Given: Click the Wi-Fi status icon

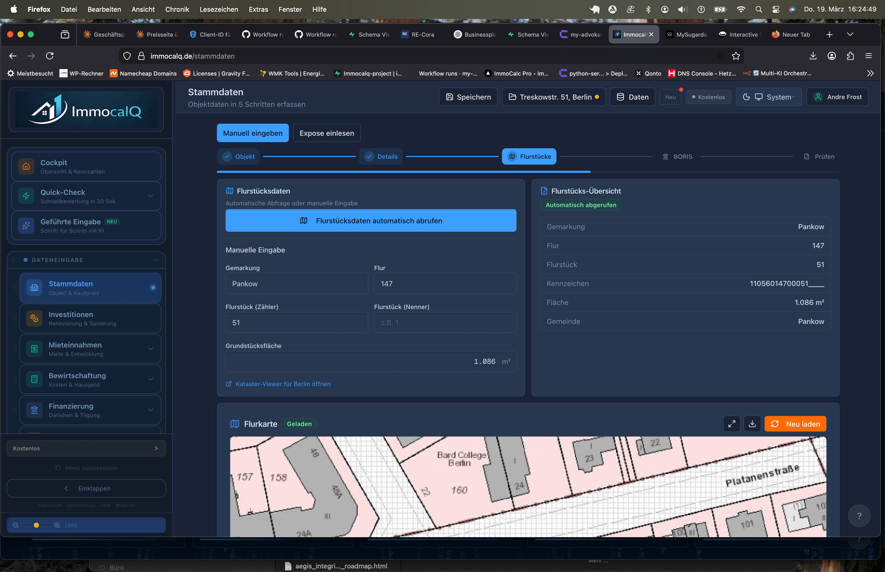Looking at the screenshot, I should (741, 9).
